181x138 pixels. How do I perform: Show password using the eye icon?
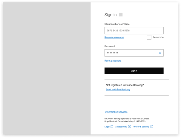point(160,53)
